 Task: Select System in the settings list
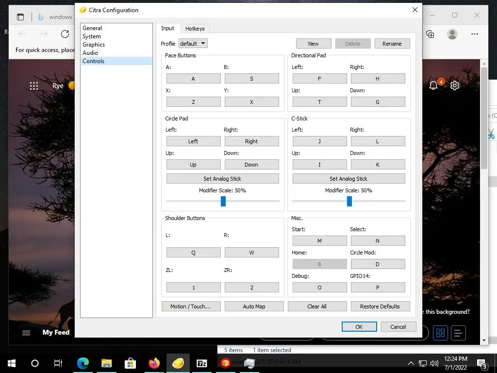pyautogui.click(x=116, y=36)
